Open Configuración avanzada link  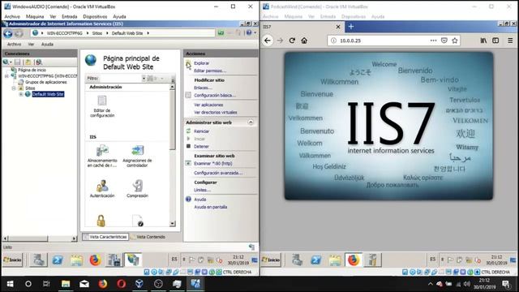pyautogui.click(x=218, y=173)
